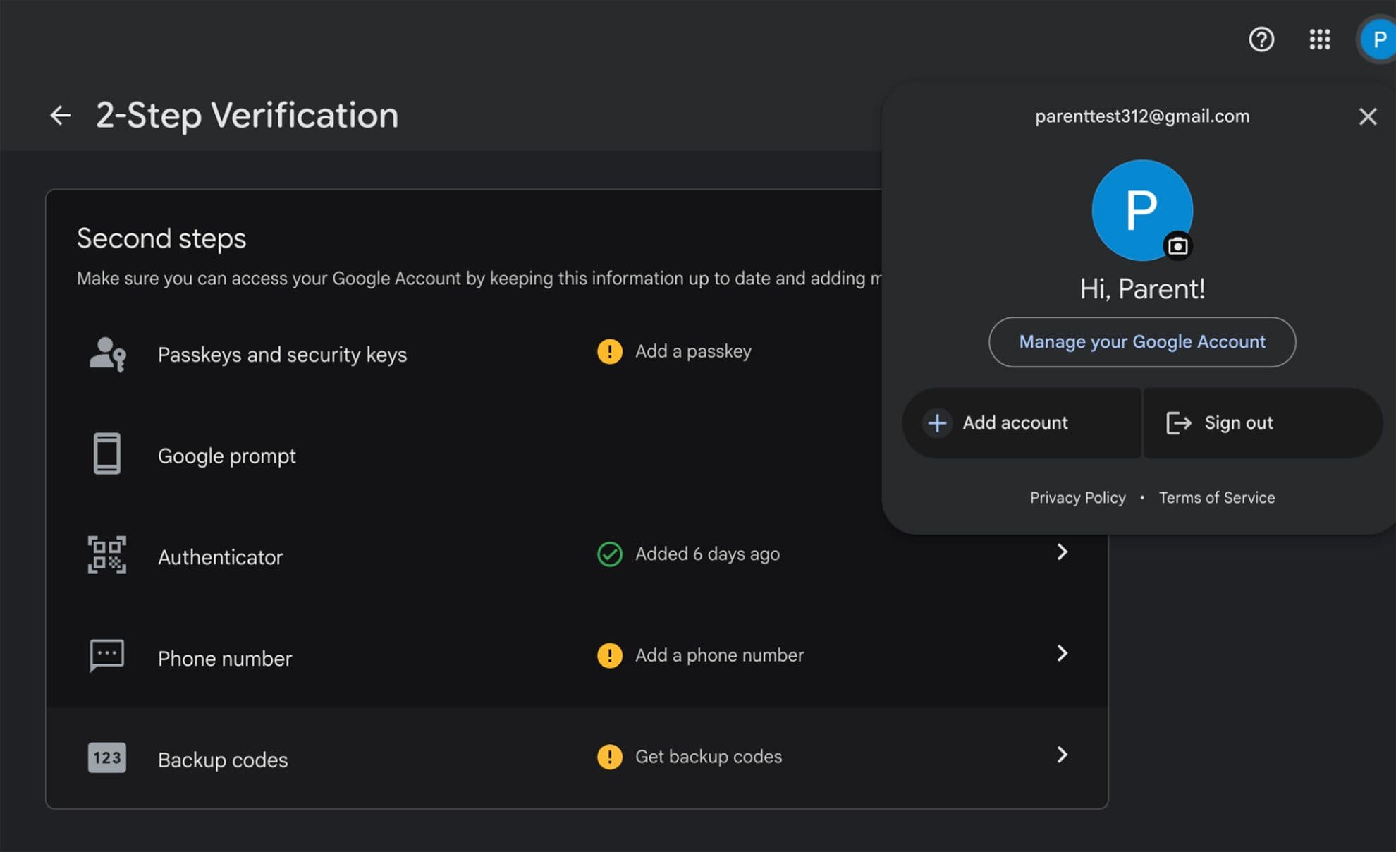Click the Add a phone number text
The image size is (1396, 852).
pyautogui.click(x=719, y=655)
